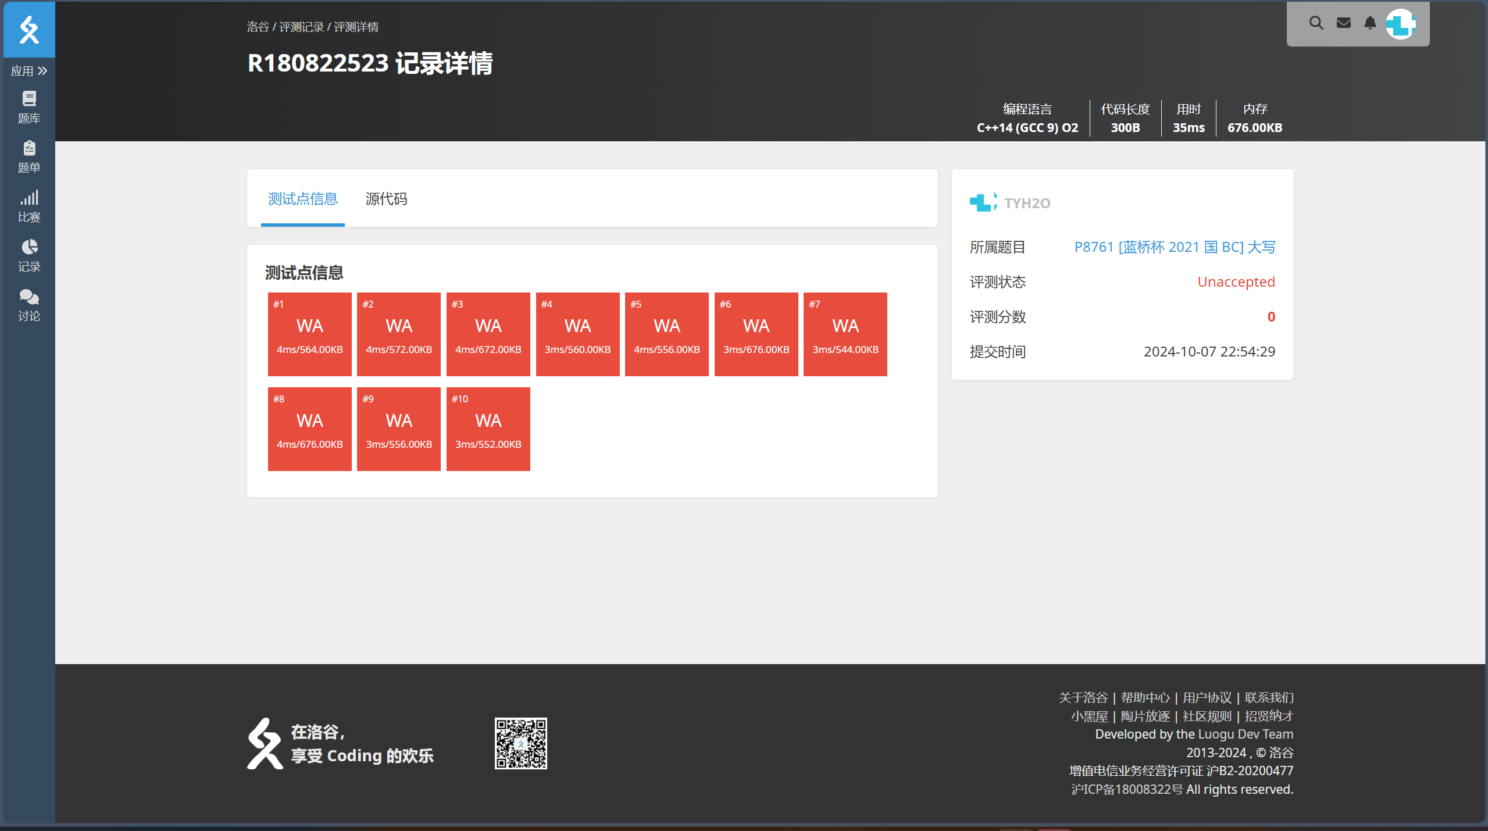The image size is (1488, 831).
Task: Click the search magnifier icon
Action: [x=1316, y=23]
